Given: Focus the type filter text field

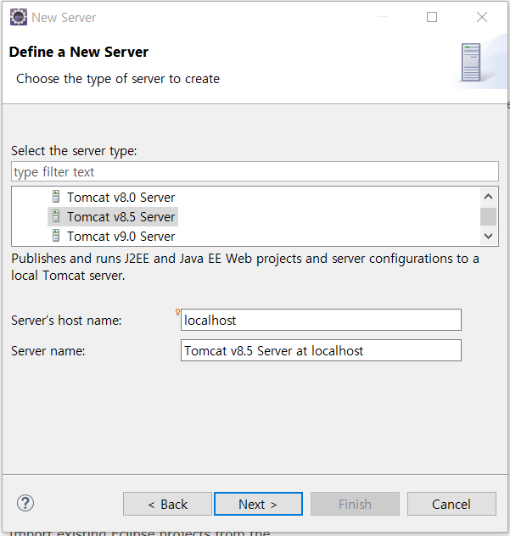Looking at the screenshot, I should pos(255,171).
